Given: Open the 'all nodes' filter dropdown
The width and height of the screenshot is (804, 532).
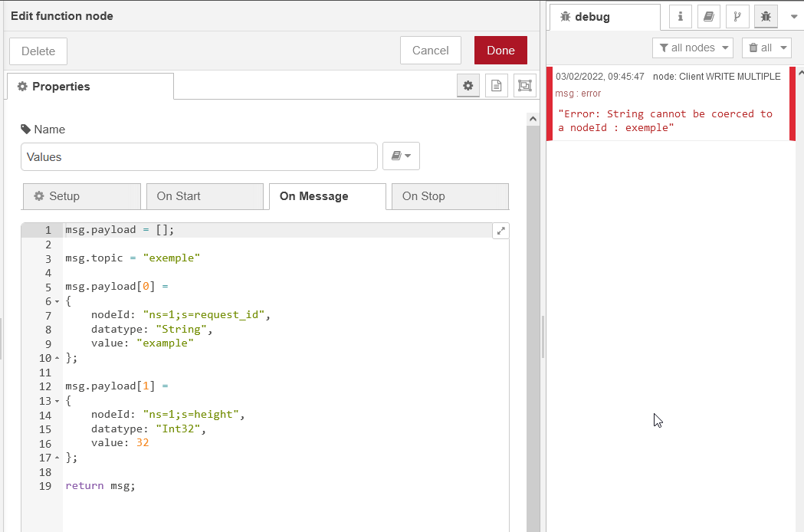Looking at the screenshot, I should (x=693, y=48).
